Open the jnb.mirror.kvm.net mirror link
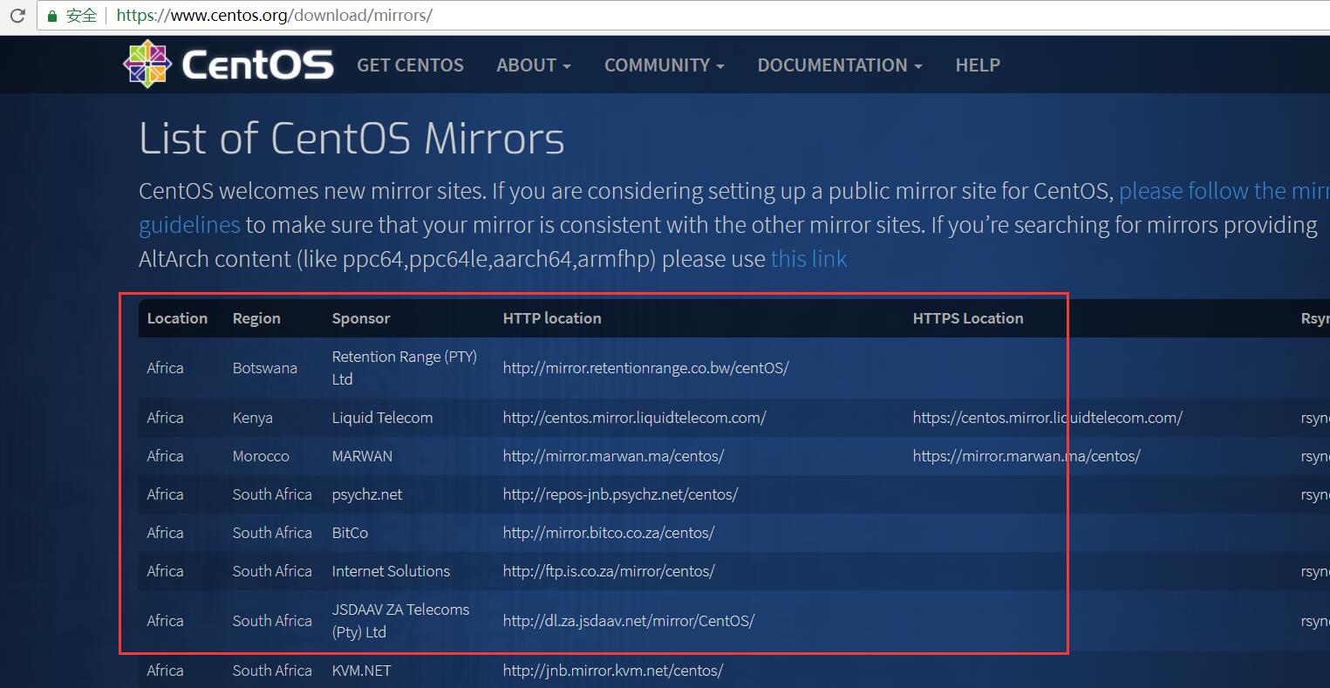The image size is (1330, 688). click(x=612, y=671)
